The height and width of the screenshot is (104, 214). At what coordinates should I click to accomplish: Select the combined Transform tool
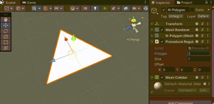pos(6,48)
